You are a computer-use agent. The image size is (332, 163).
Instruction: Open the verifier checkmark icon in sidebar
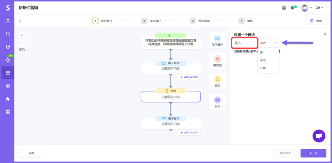[8, 47]
